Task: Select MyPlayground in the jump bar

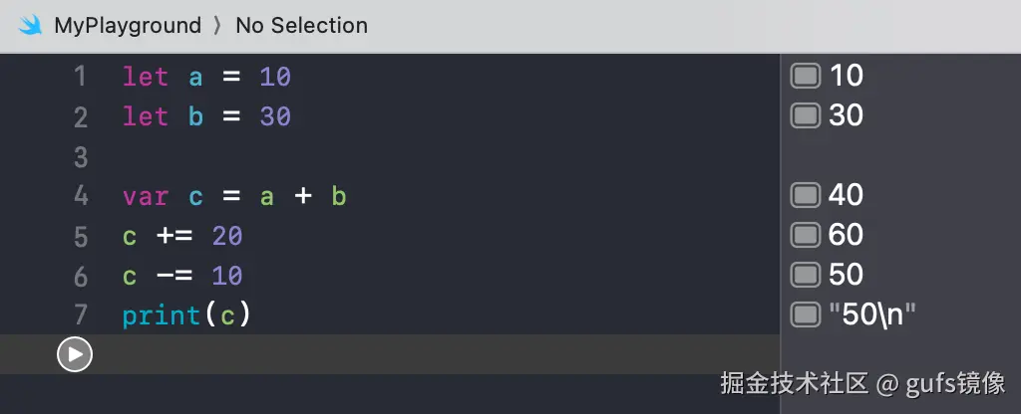Action: [128, 26]
